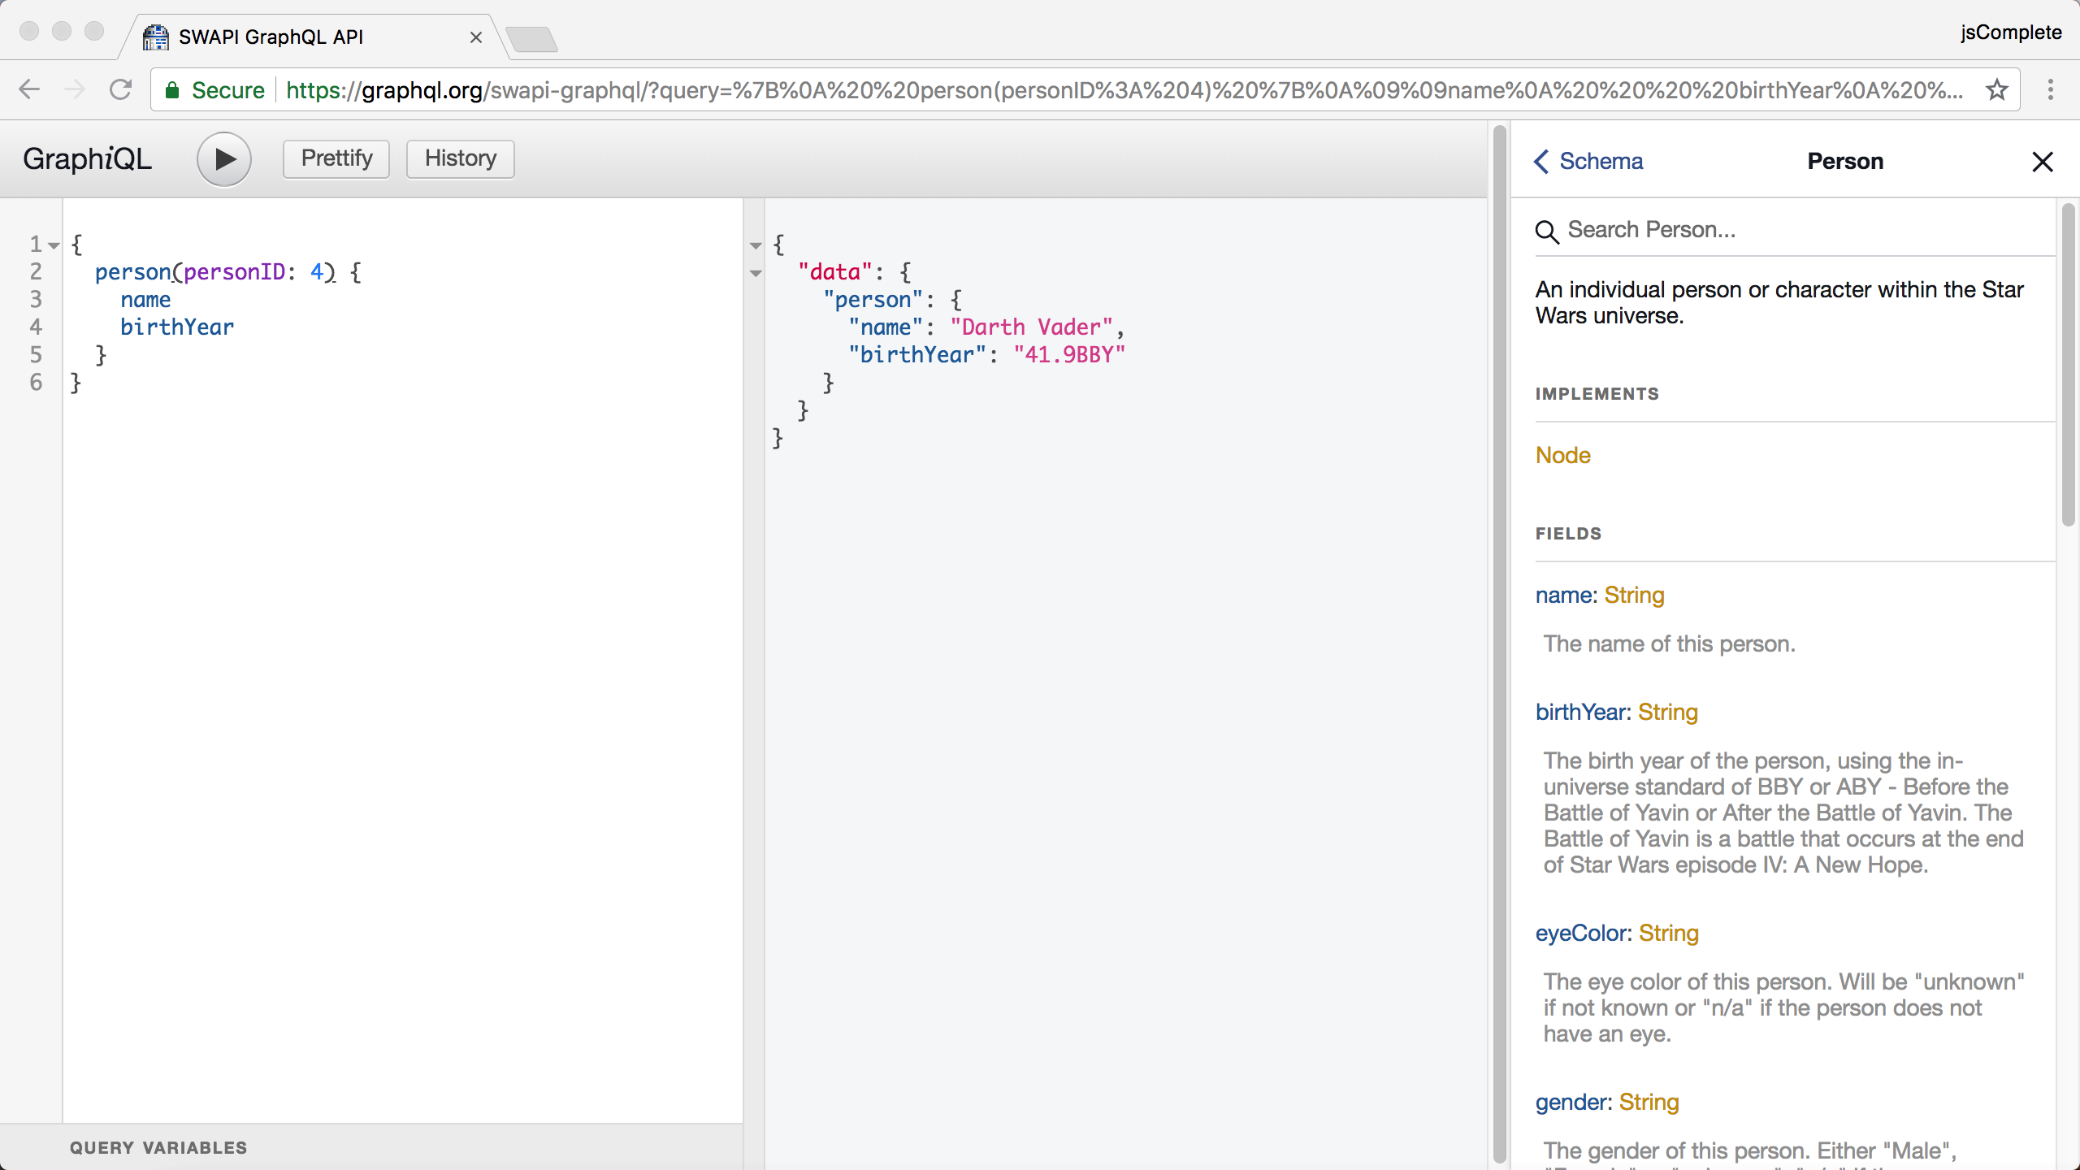
Task: Open the gender field documentation
Action: 1571,1103
